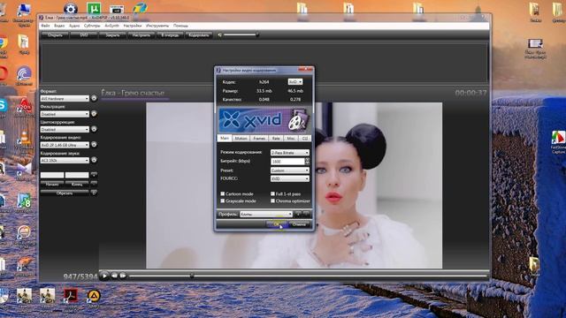The width and height of the screenshot is (566, 318).
Task: Expand the Кодирование звука AC3 dropdown
Action: pos(65,161)
